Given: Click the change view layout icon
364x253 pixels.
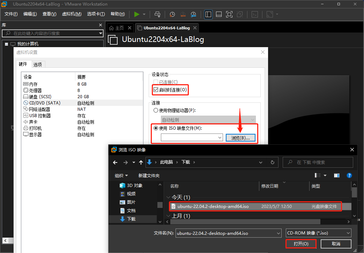Looking at the screenshot, I should pyautogui.click(x=317, y=175).
